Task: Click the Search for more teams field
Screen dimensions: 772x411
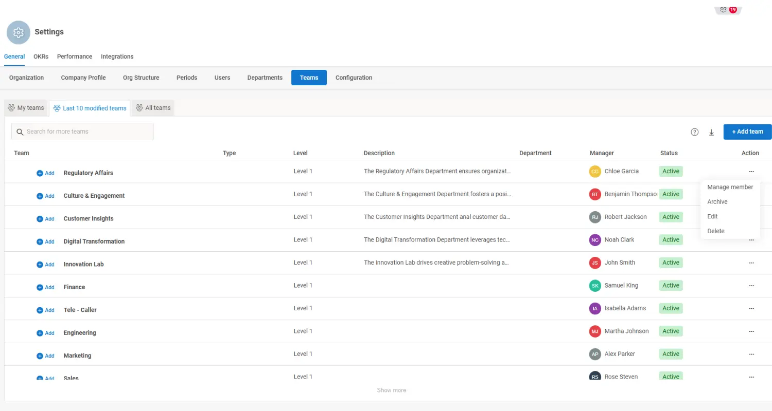Action: [x=82, y=132]
